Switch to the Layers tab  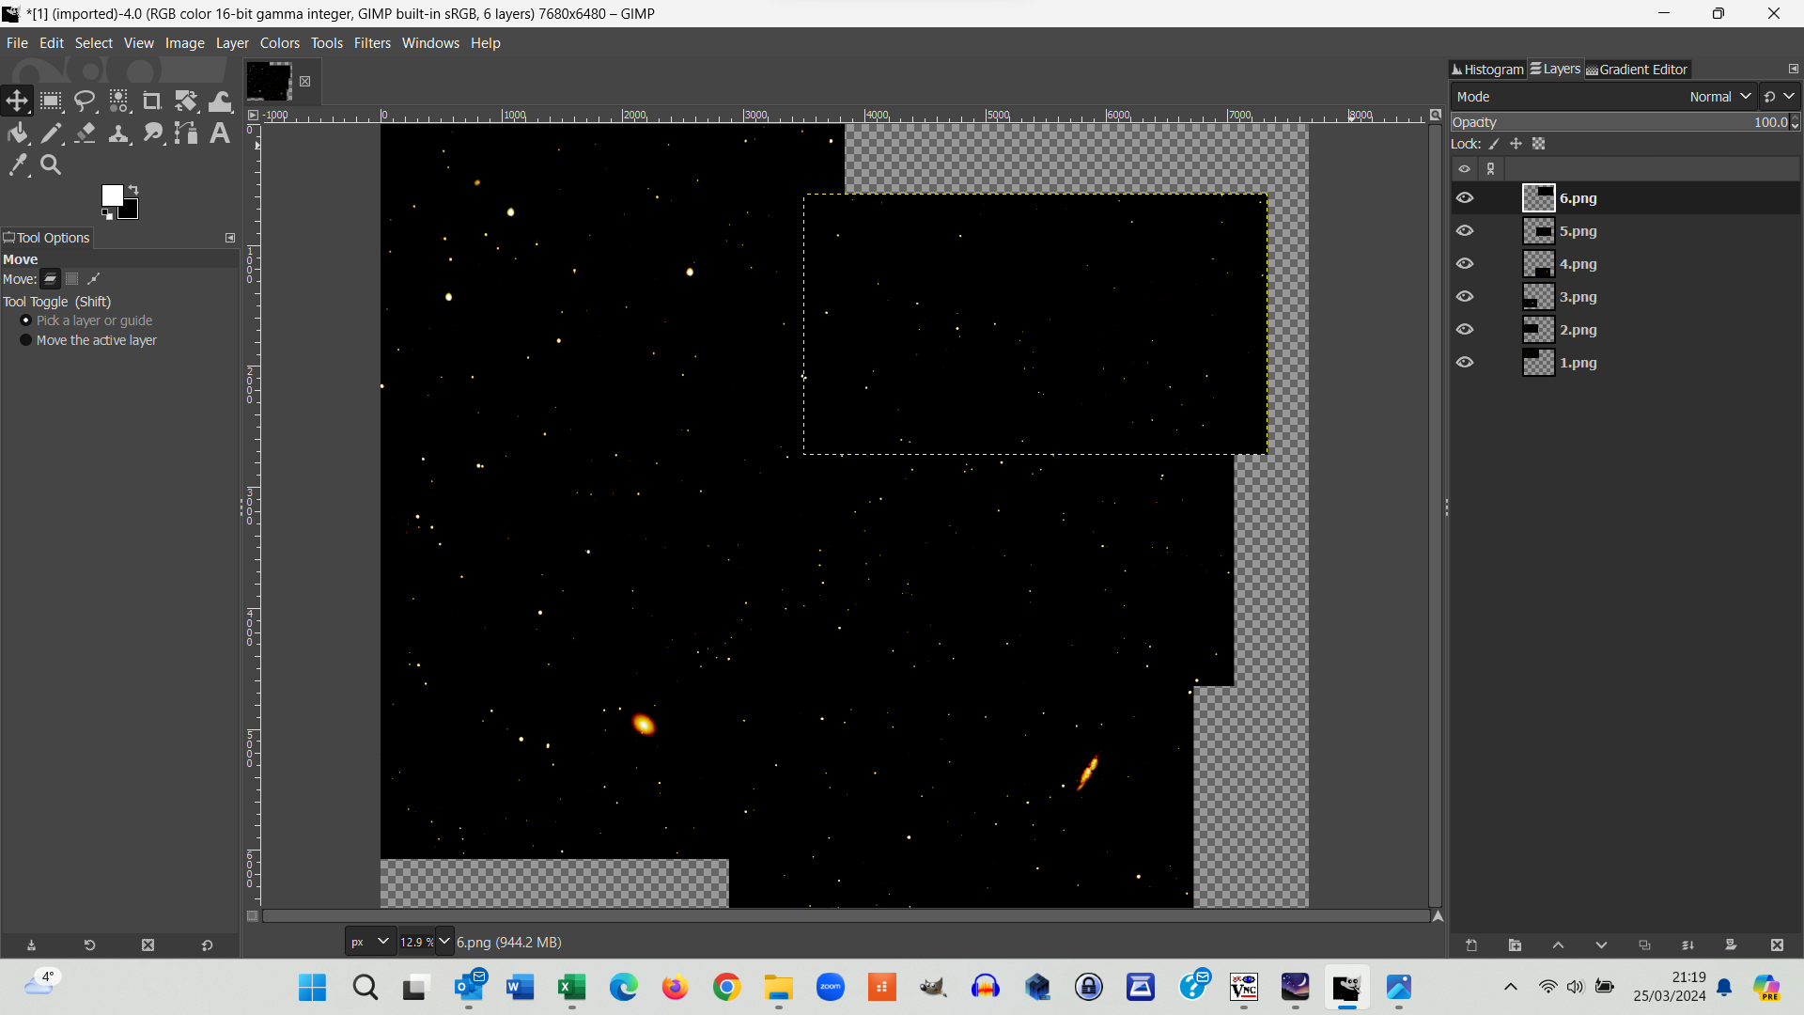pos(1555,69)
